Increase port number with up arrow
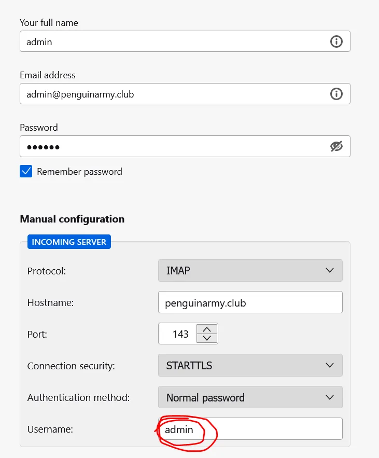The height and width of the screenshot is (458, 379). 207,329
